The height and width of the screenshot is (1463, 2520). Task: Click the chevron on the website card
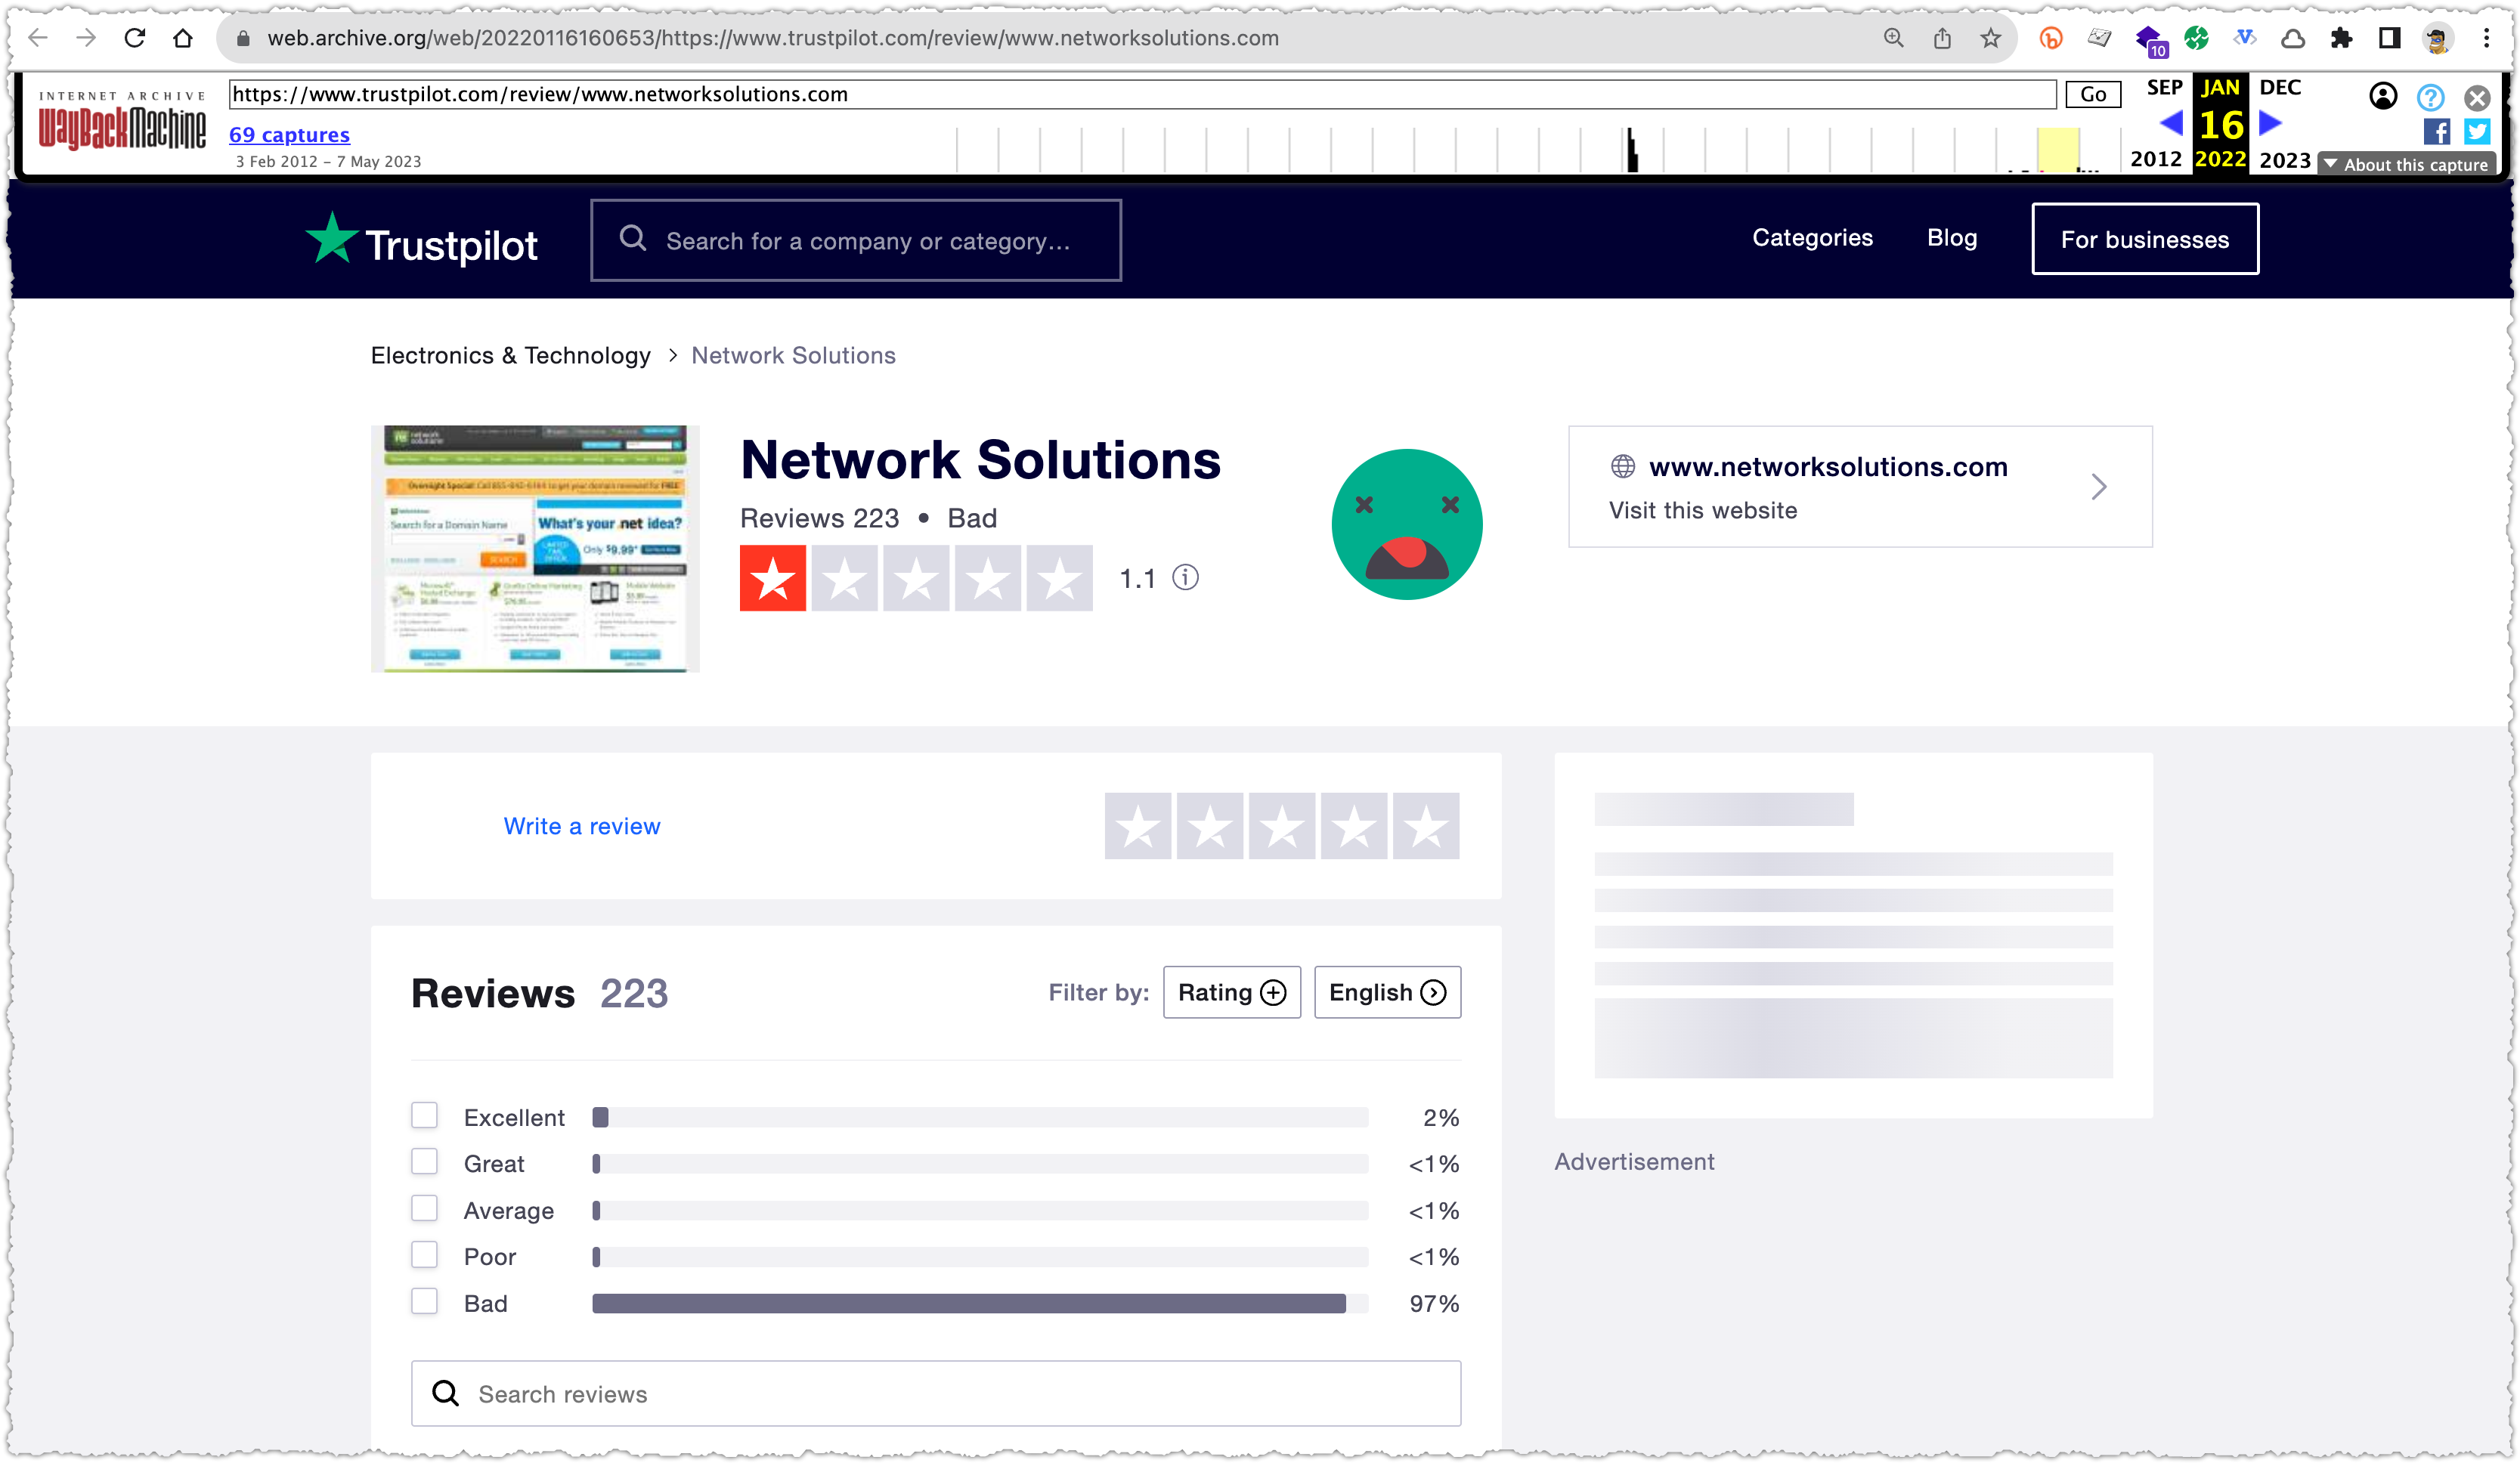pyautogui.click(x=2098, y=487)
